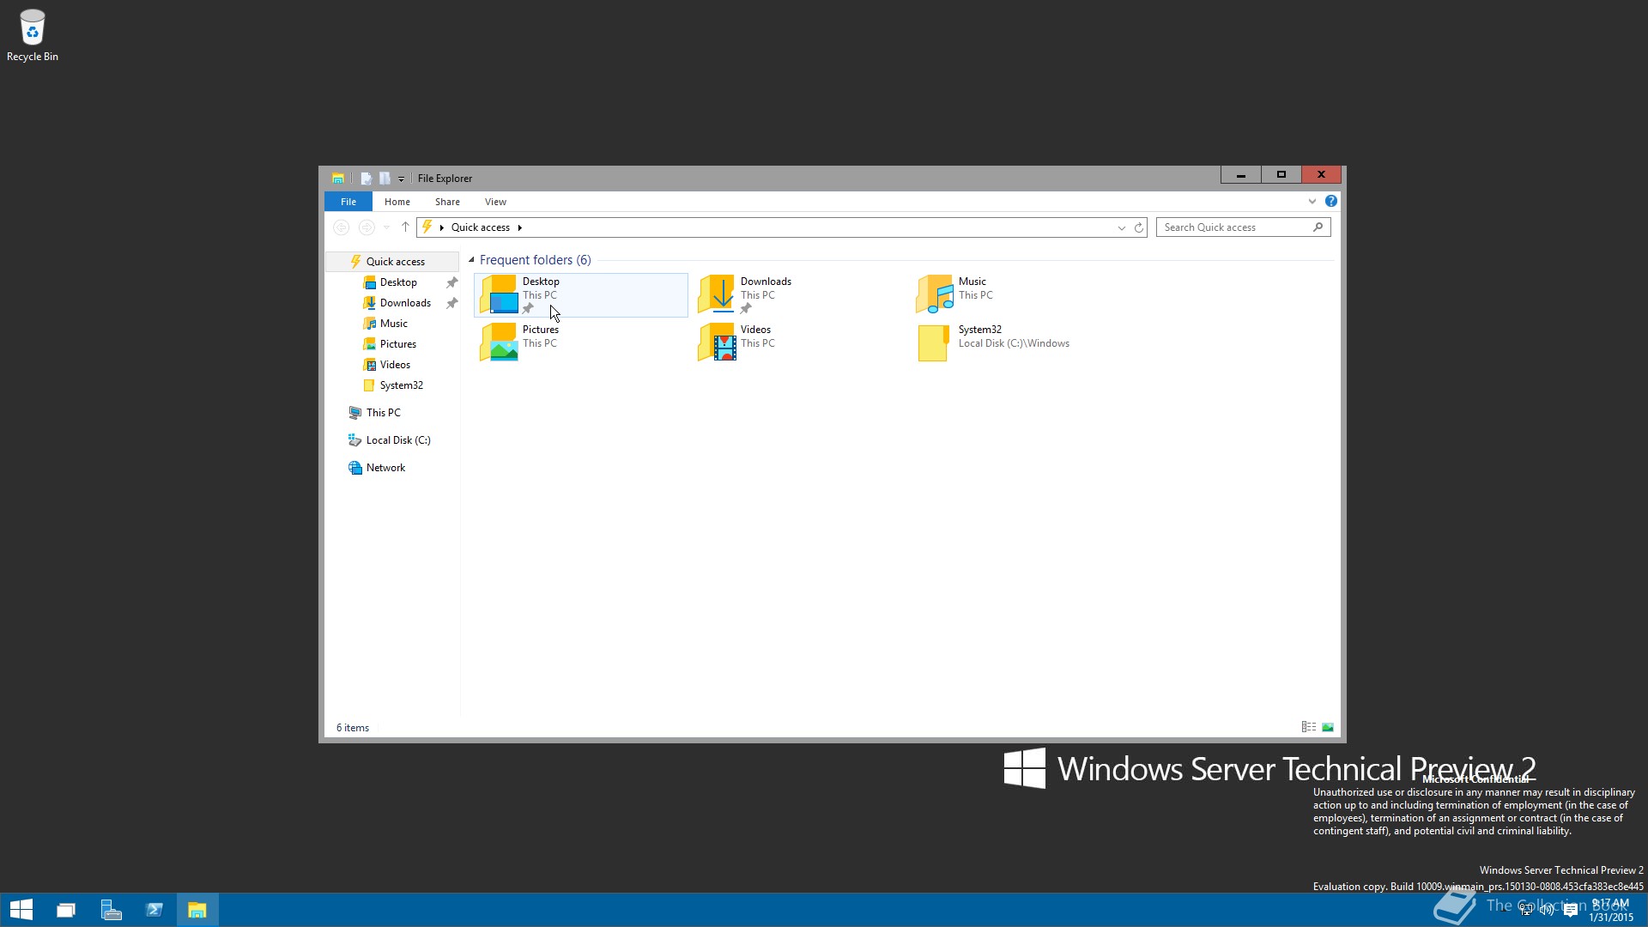Open the Customize Quick Access Toolbar dropdown

tap(401, 179)
